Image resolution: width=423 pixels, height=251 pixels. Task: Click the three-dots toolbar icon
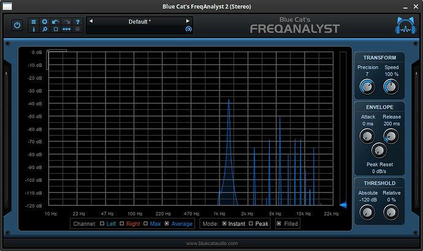click(x=67, y=29)
